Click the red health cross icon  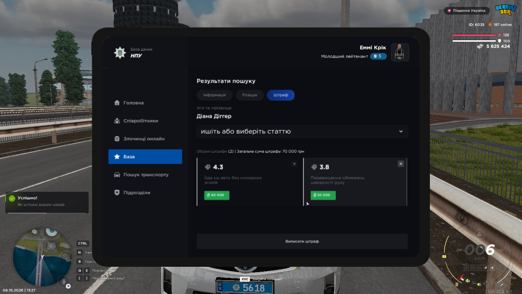point(500,35)
